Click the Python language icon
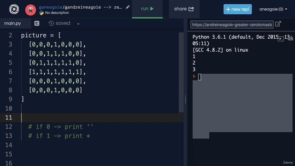The image size is (295, 166). click(41, 13)
